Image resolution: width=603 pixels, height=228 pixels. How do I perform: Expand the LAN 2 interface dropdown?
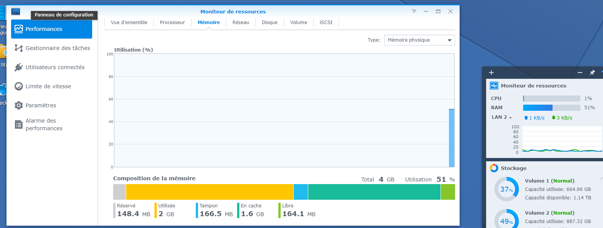[502, 117]
